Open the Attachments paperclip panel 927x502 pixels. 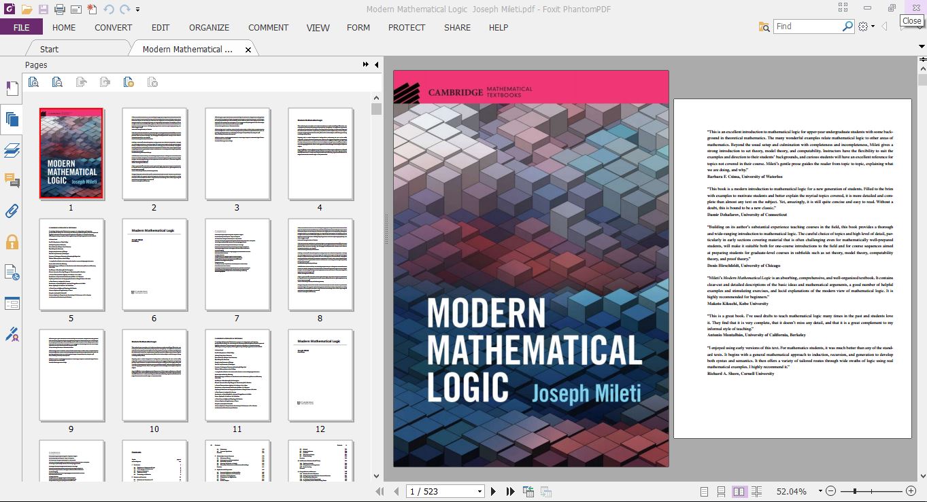coord(12,211)
